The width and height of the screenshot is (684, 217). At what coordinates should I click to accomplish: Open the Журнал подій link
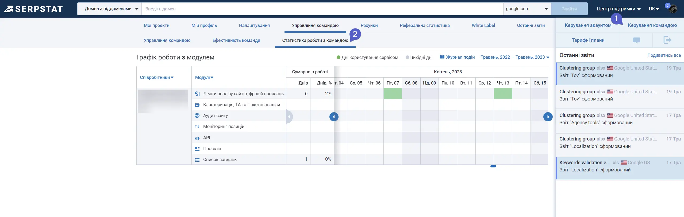(x=460, y=57)
